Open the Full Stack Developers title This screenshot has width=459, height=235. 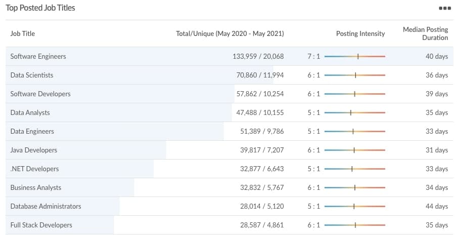click(41, 225)
